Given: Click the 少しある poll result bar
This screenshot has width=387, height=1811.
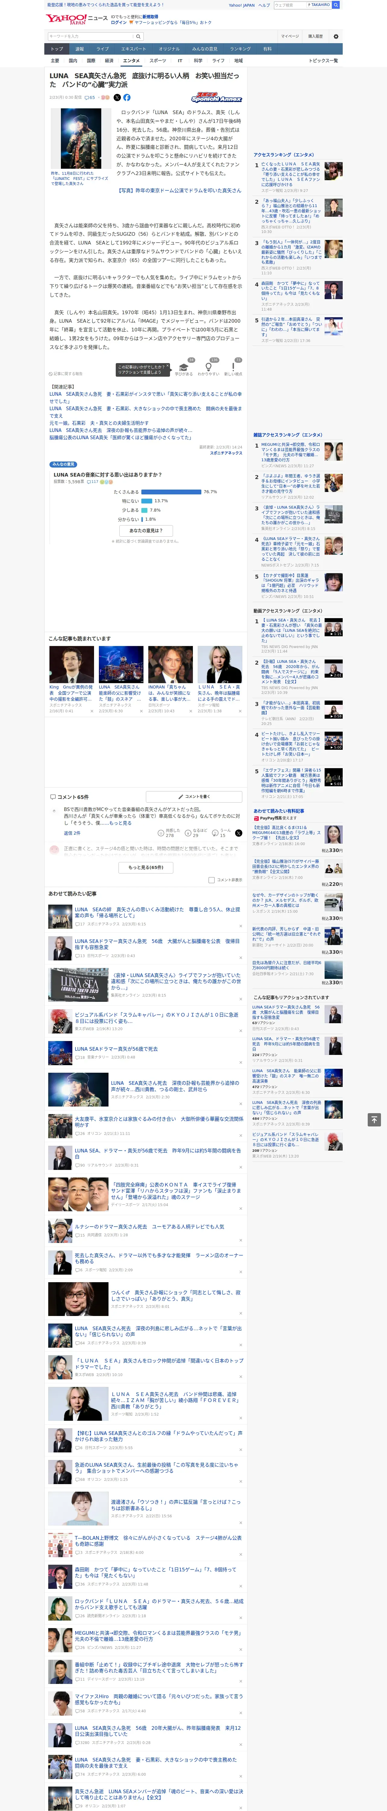Looking at the screenshot, I should [x=144, y=510].
